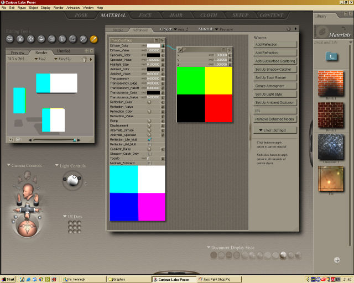Click the Diffuse_Color white swatch
The height and width of the screenshot is (283, 354).
[153, 46]
